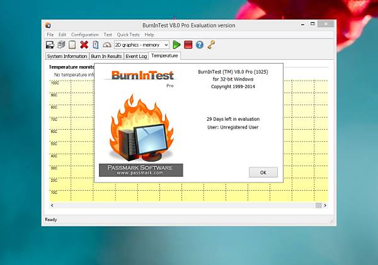
Task: Open test preferences document icon
Action: pyautogui.click(x=96, y=45)
